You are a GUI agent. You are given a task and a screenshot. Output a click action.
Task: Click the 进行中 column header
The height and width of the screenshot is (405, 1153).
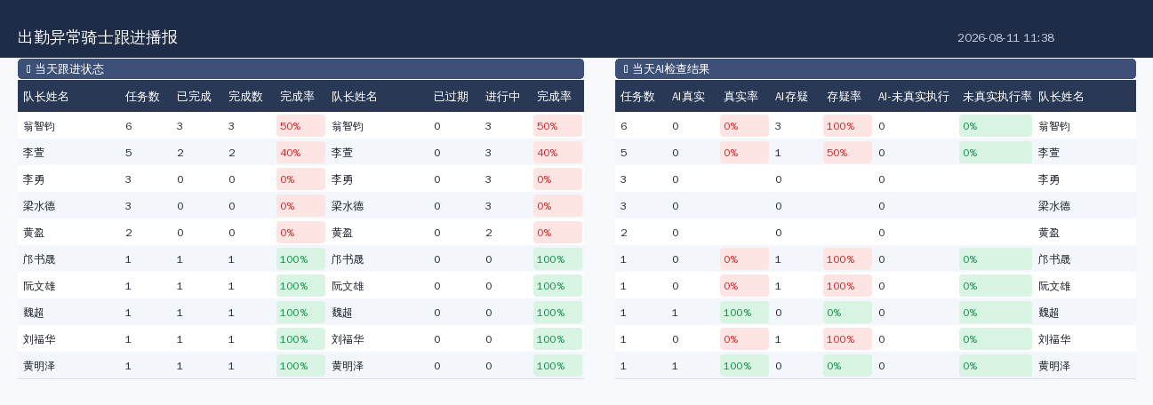click(502, 96)
